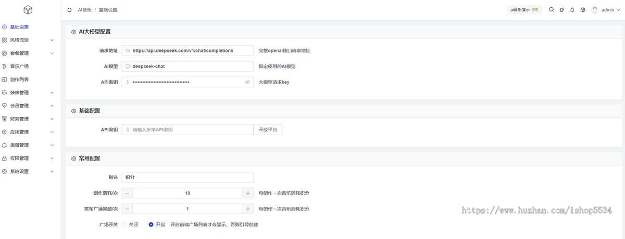Click the 请求地址 URL input field

(x=187, y=51)
